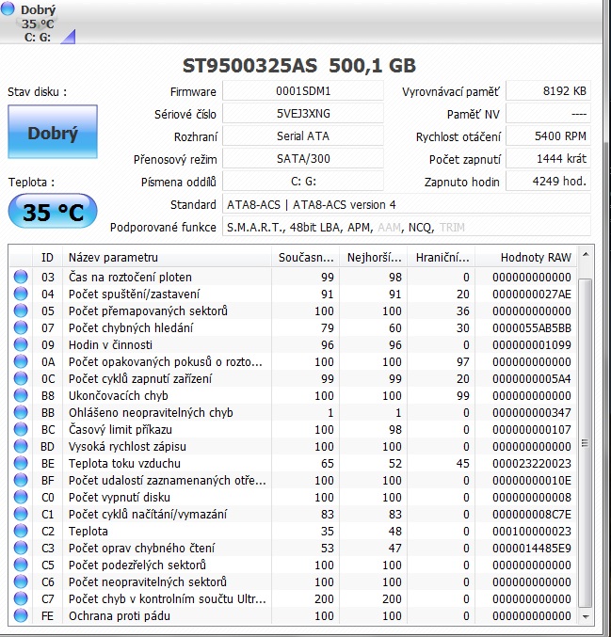This screenshot has height=637, width=611.
Task: Click status dot for row C1
Action: click(21, 514)
